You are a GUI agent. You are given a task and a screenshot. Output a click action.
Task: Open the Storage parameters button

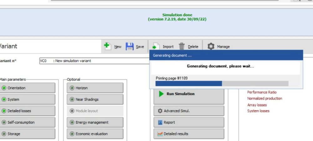point(28,134)
